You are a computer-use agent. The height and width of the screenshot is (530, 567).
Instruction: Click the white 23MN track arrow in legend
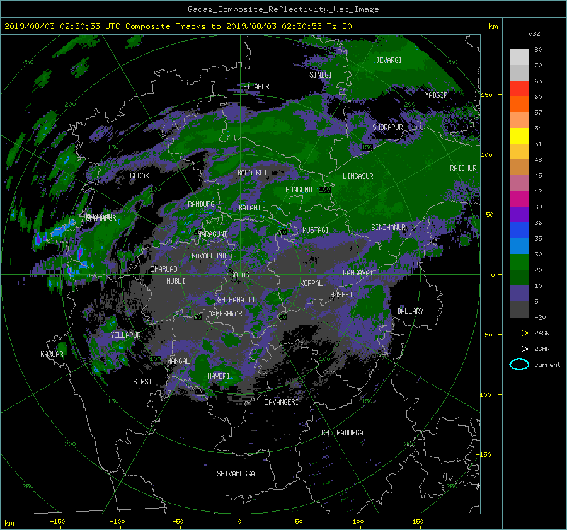(x=519, y=349)
